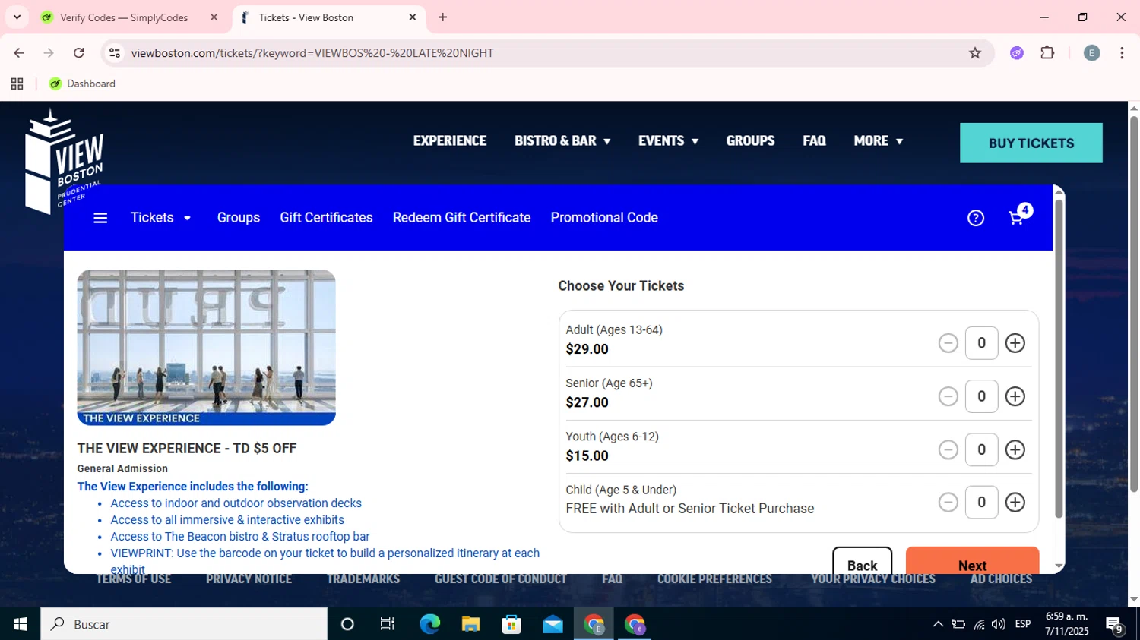This screenshot has height=640, width=1140.
Task: Close the Tickets - View Boston tab
Action: (x=413, y=17)
